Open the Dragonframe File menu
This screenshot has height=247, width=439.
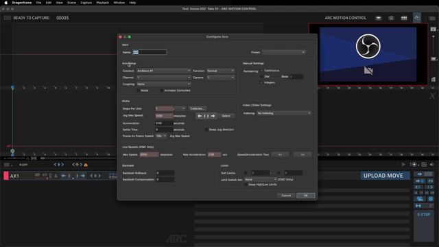pos(38,3)
